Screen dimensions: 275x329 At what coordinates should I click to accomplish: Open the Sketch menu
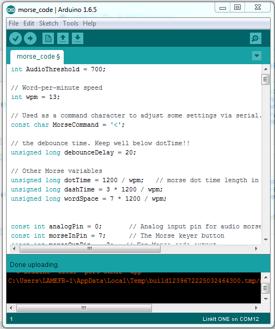(x=48, y=23)
